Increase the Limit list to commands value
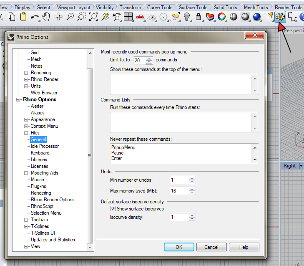304x266 pixels. click(x=149, y=58)
